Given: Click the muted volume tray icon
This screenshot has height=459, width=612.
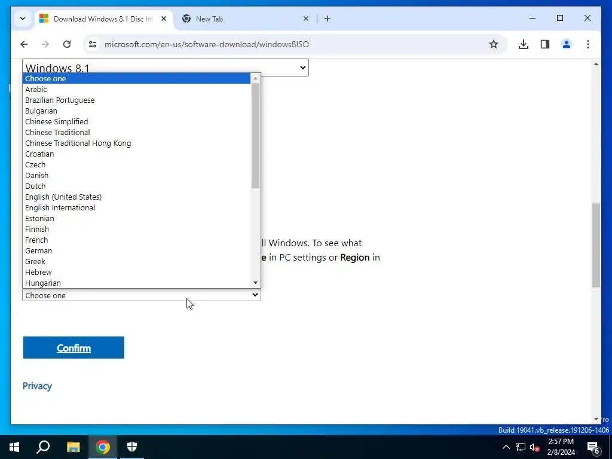Looking at the screenshot, I should [535, 447].
